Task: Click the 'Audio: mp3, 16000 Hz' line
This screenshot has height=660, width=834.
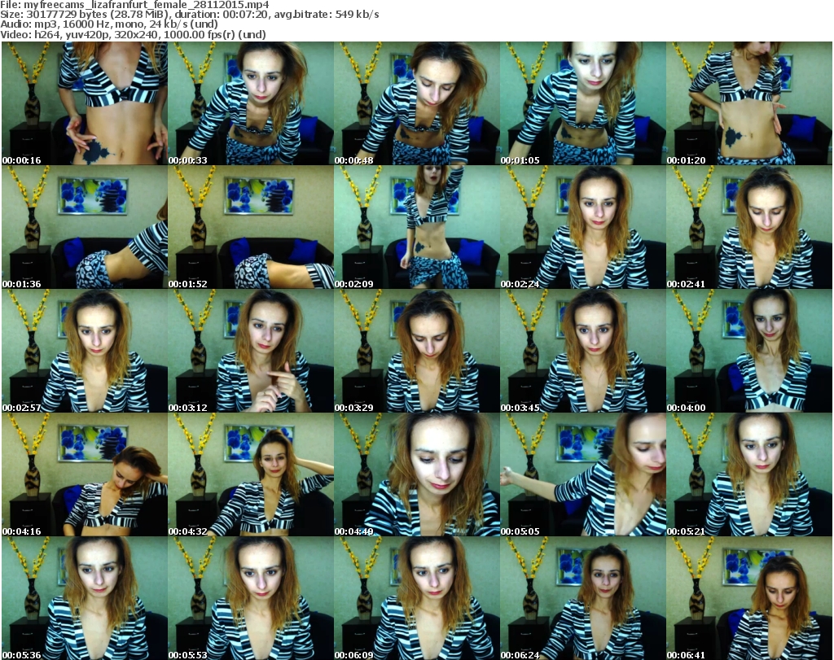Action: (109, 24)
